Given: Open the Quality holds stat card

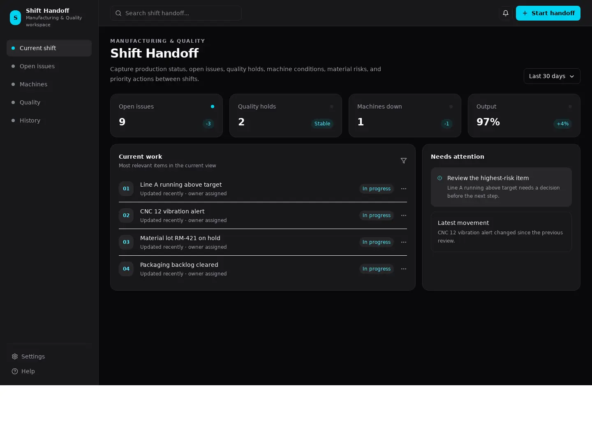Looking at the screenshot, I should point(286,116).
